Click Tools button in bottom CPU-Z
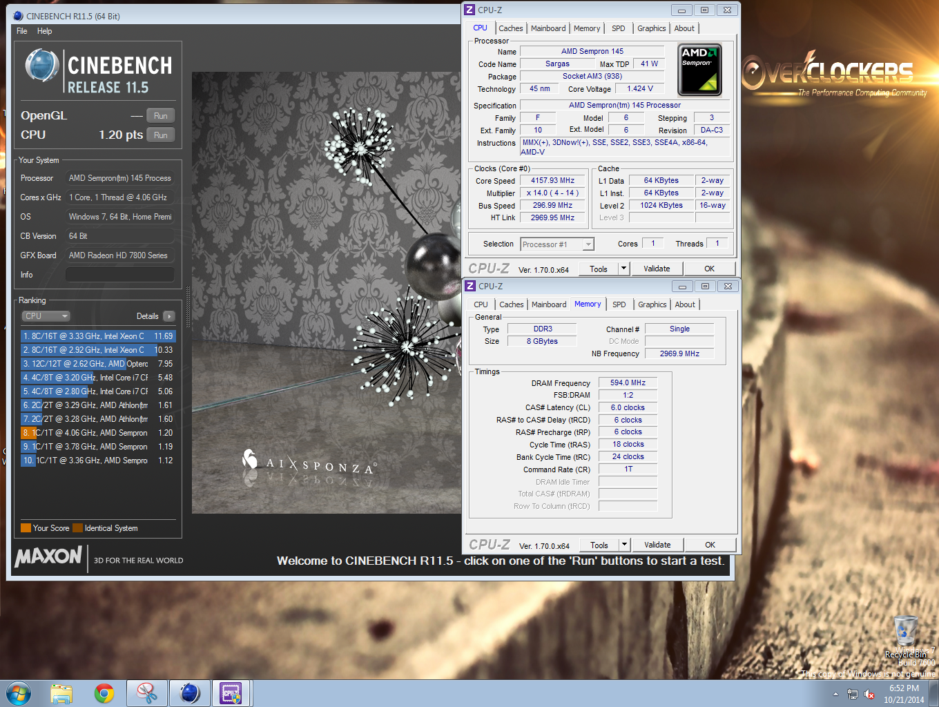The height and width of the screenshot is (707, 939). coord(599,545)
